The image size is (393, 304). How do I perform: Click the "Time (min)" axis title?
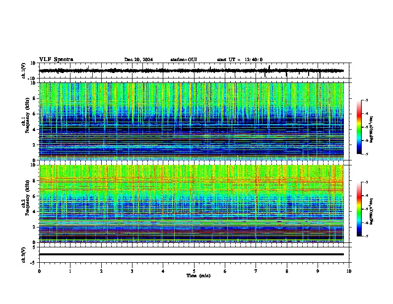pos(198,276)
